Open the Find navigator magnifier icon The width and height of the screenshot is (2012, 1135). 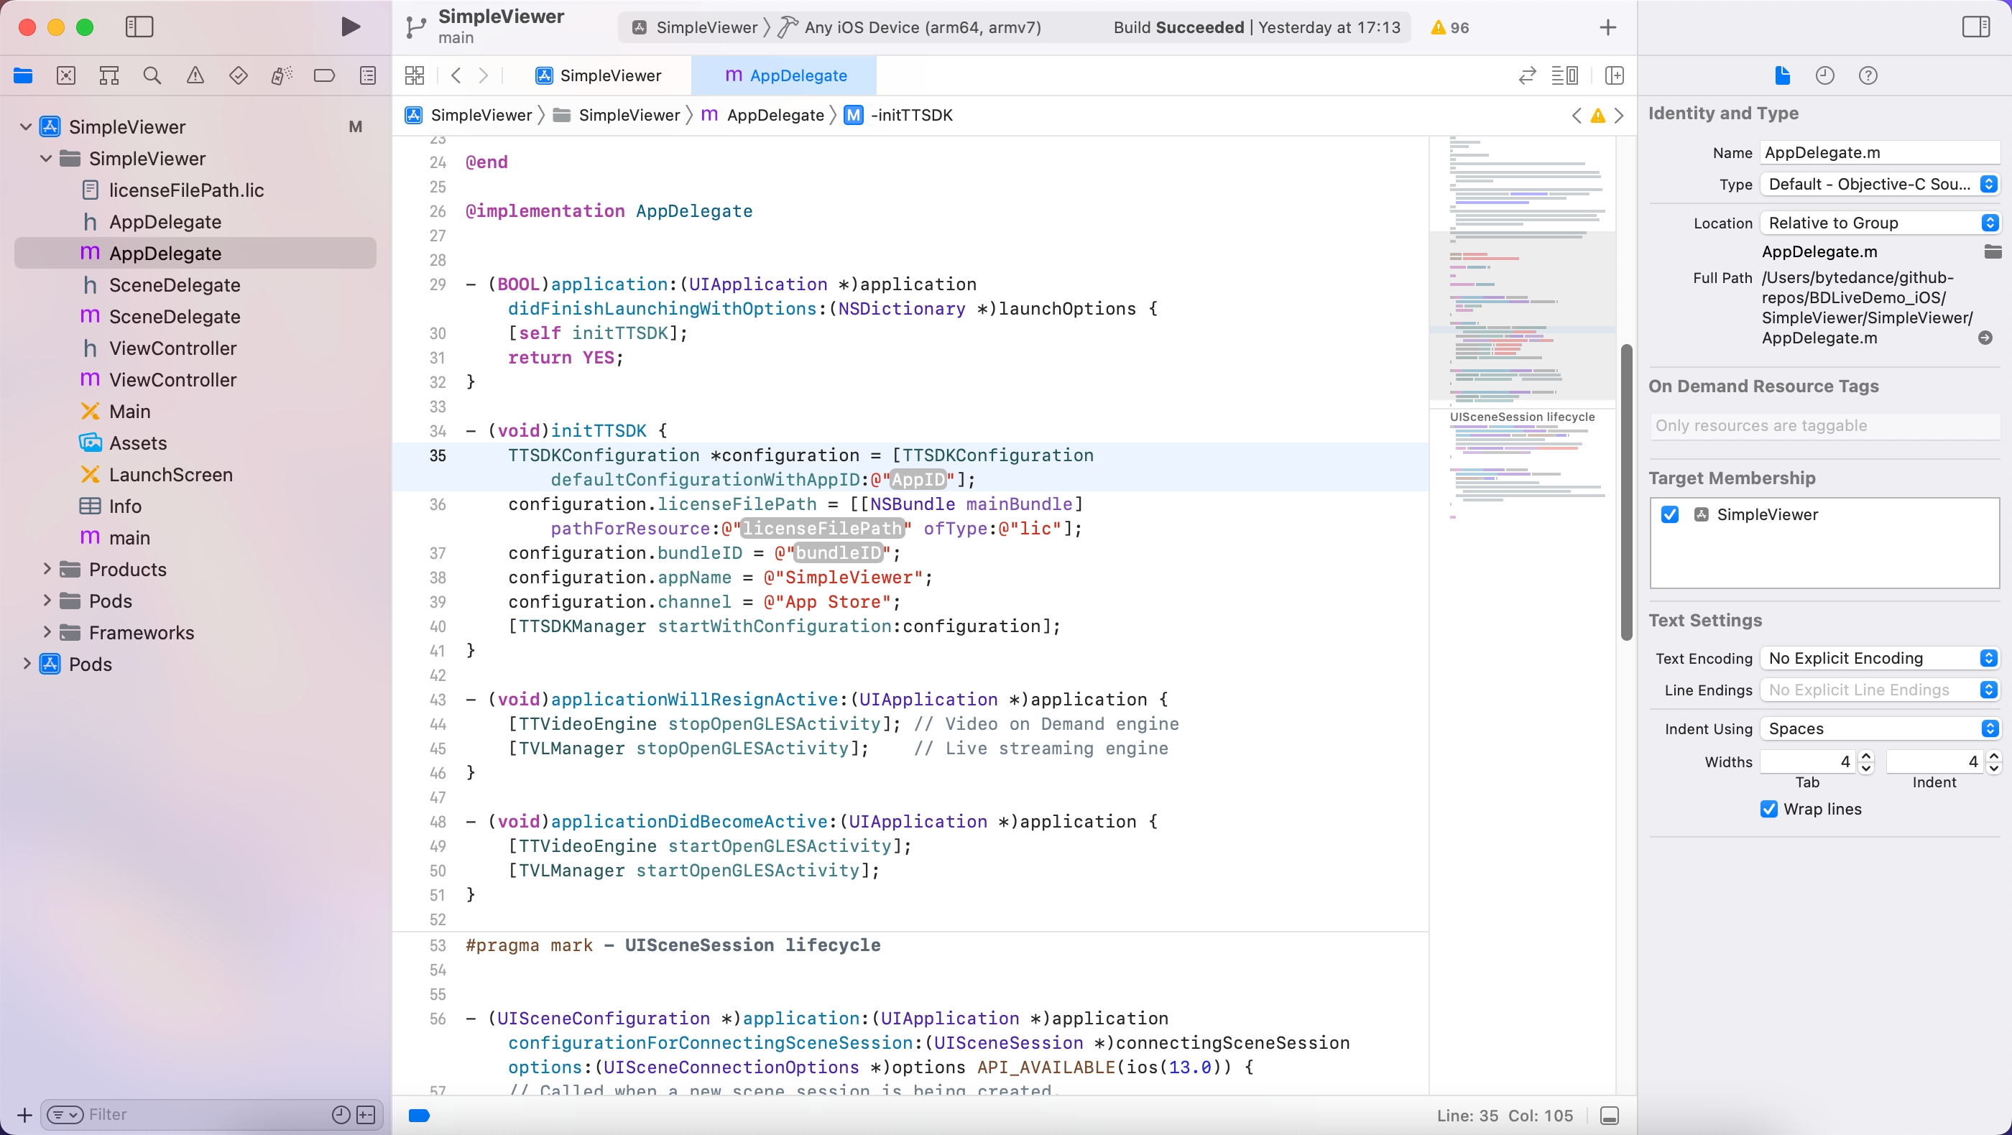[152, 75]
